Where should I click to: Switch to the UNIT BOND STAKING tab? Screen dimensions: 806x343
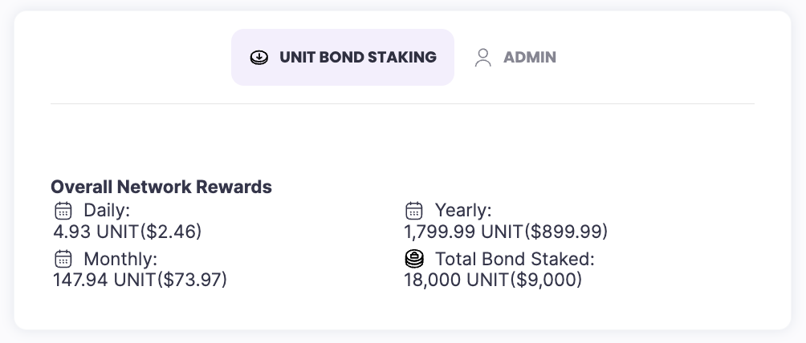pyautogui.click(x=343, y=57)
